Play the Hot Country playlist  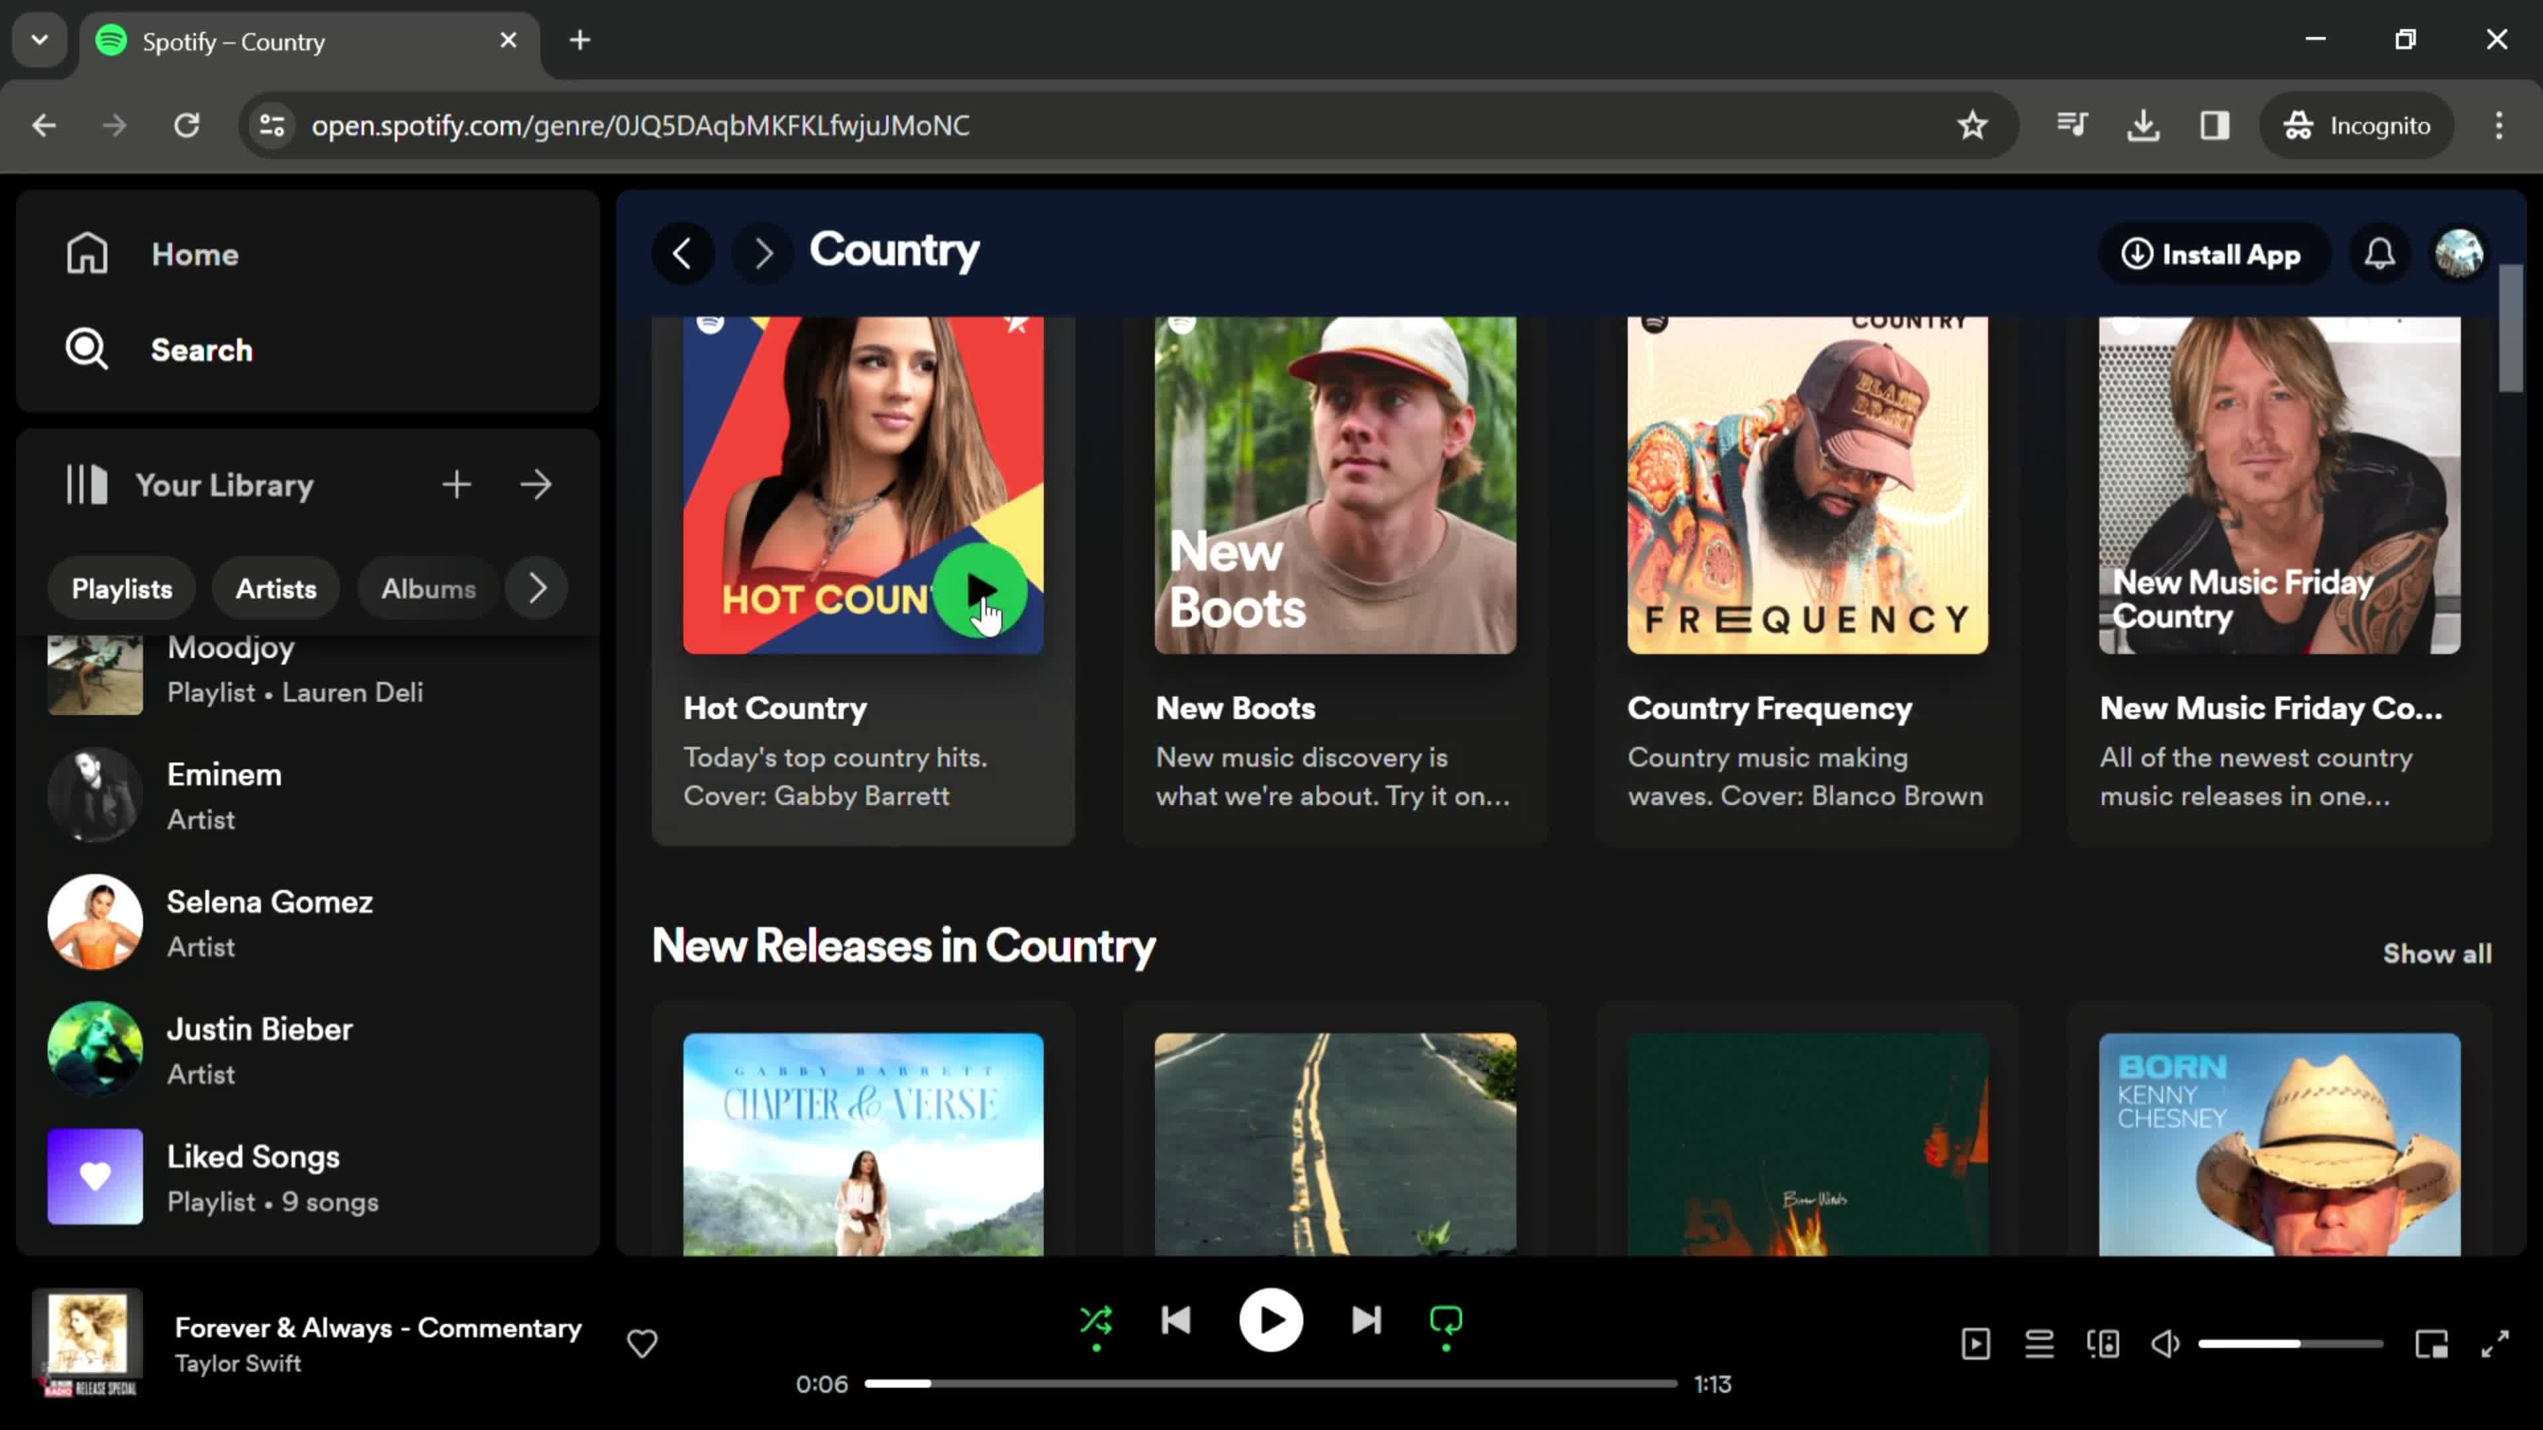coord(980,590)
